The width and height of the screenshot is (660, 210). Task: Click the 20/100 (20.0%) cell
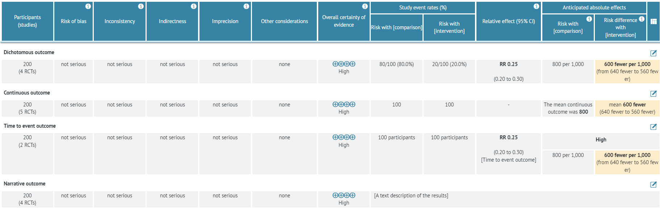click(449, 71)
